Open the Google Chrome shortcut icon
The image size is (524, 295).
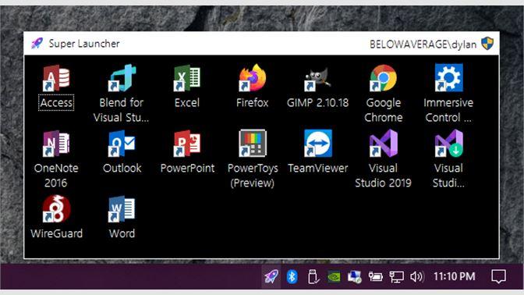383,78
